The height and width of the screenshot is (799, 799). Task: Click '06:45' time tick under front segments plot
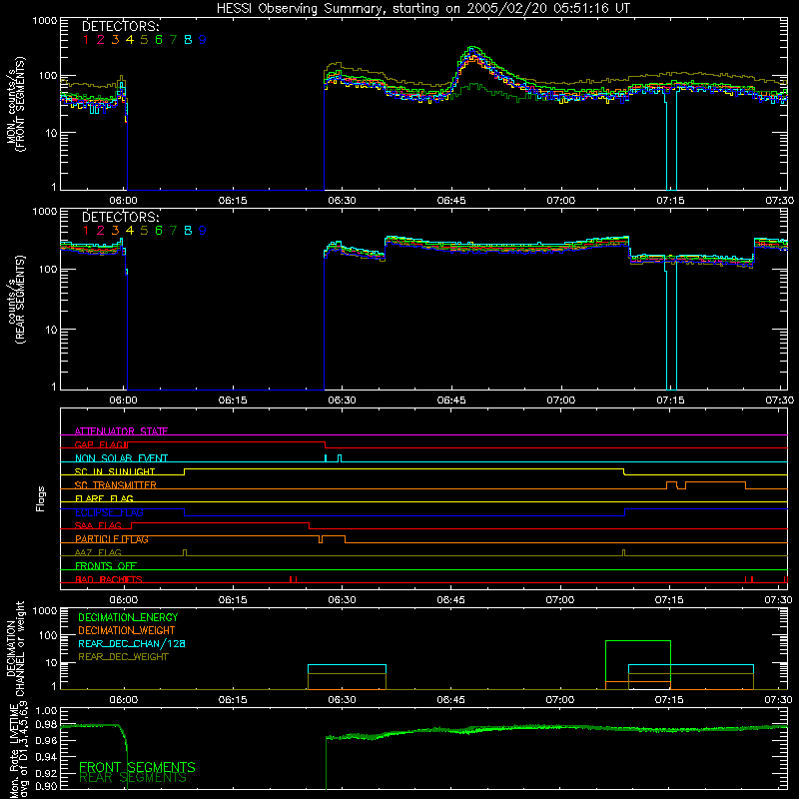pos(451,201)
